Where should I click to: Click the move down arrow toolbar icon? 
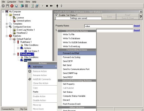pos(62,6)
